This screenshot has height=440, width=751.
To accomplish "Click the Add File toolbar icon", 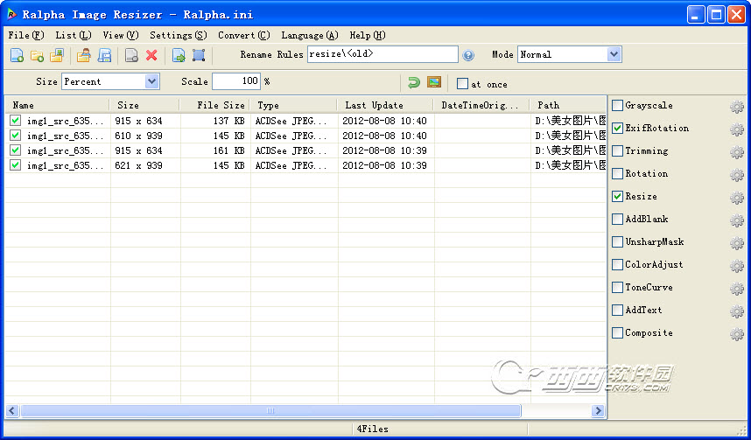I will coord(18,55).
